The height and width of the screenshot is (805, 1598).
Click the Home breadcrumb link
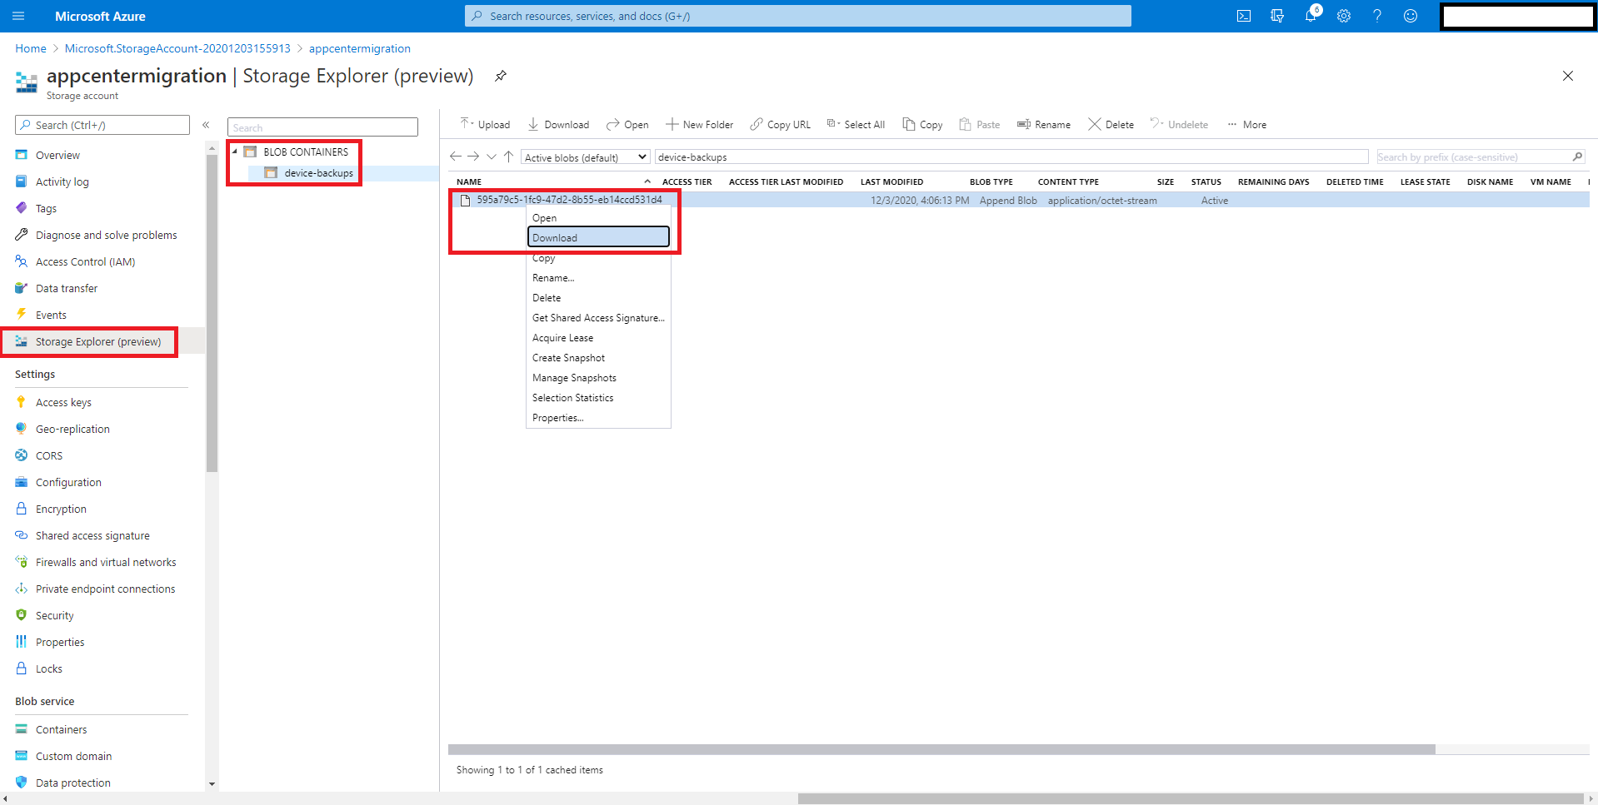pos(31,48)
